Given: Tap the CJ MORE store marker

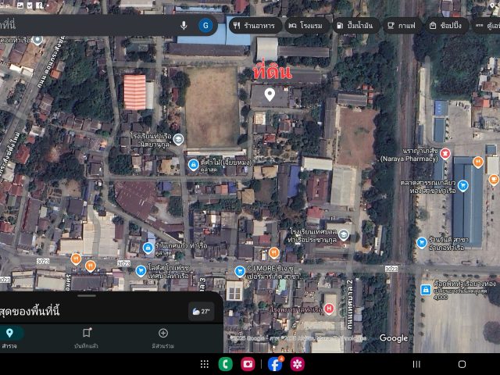Looking at the screenshot, I should [240, 271].
